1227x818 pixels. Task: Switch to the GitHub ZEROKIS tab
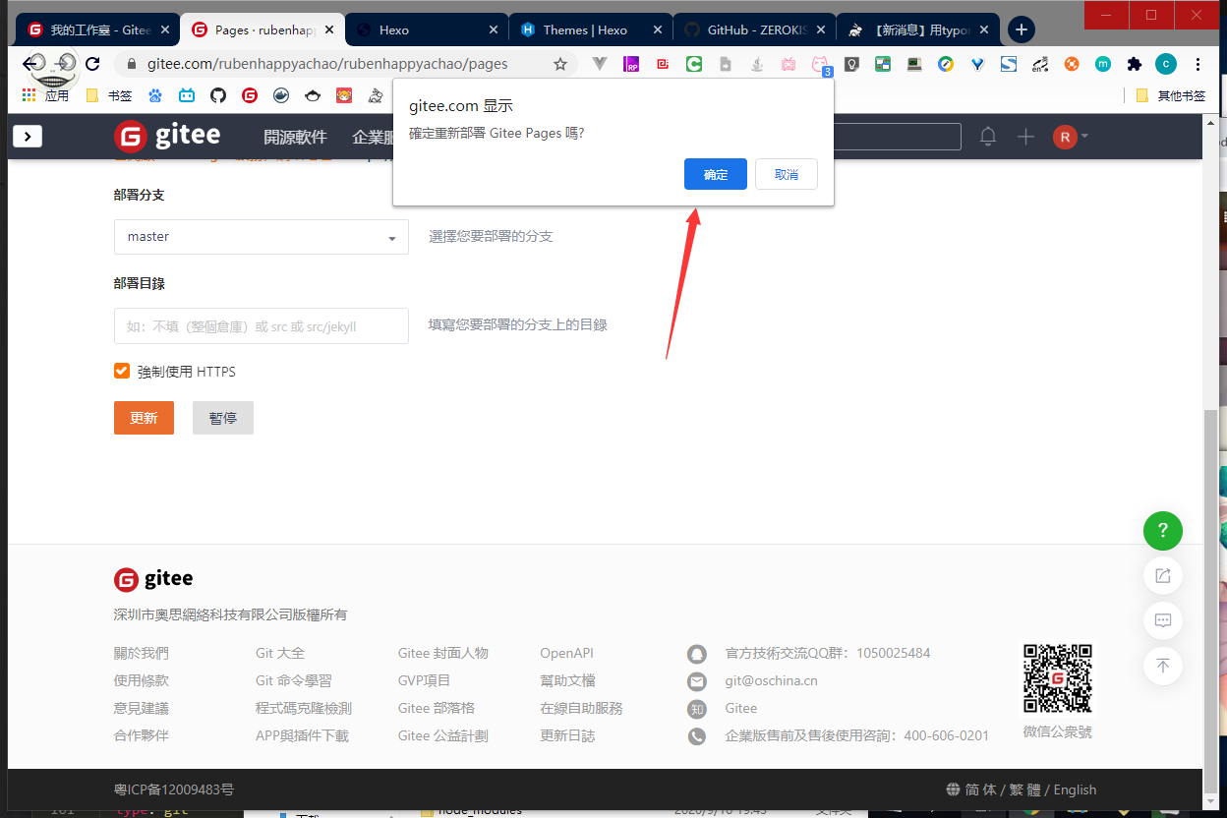753,29
